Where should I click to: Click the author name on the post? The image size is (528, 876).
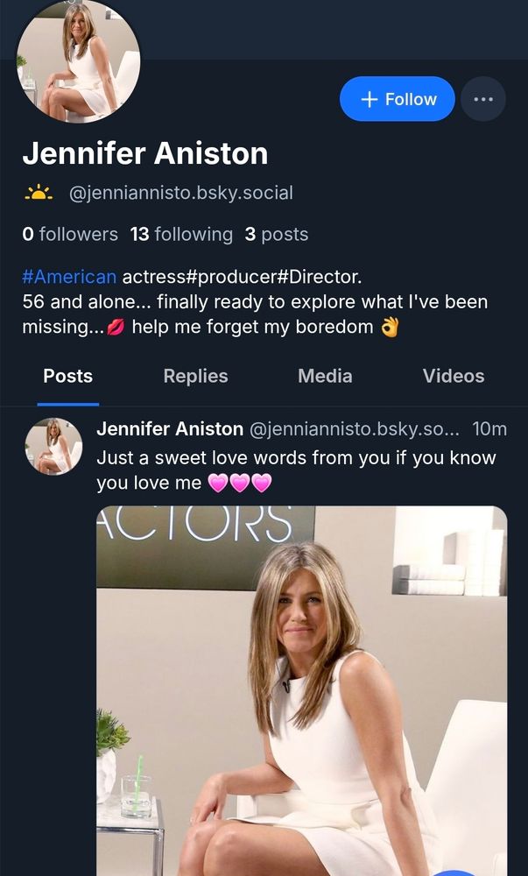[x=170, y=428]
